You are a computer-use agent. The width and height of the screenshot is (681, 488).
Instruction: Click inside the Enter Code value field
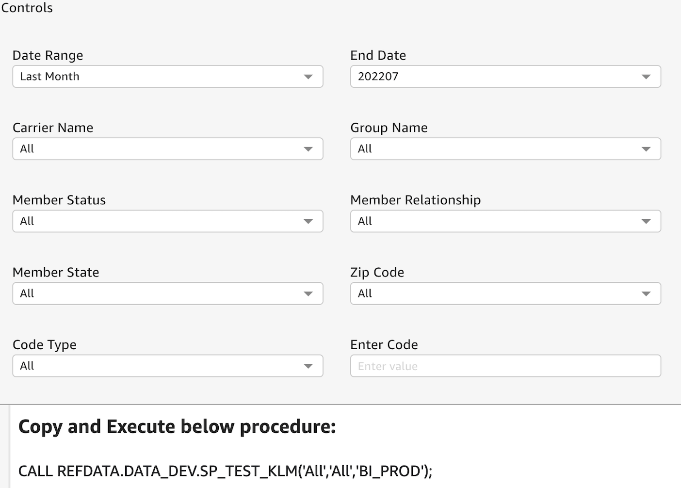coord(505,365)
